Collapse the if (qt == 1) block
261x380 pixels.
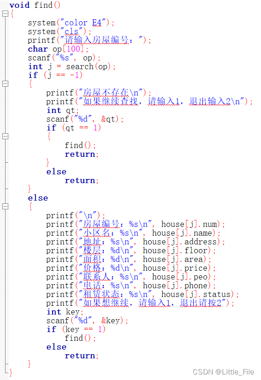pyautogui.click(x=5, y=136)
